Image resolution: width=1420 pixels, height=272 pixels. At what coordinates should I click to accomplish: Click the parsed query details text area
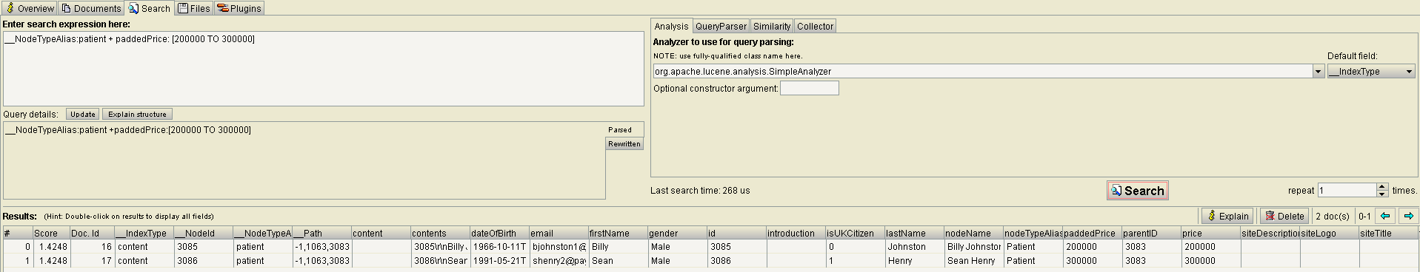(x=304, y=160)
